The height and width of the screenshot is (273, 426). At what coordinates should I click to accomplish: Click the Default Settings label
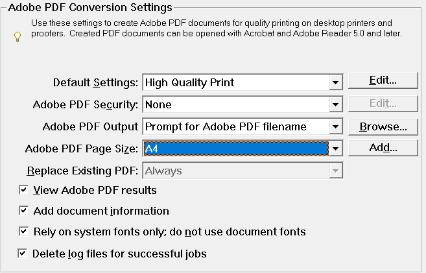95,83
